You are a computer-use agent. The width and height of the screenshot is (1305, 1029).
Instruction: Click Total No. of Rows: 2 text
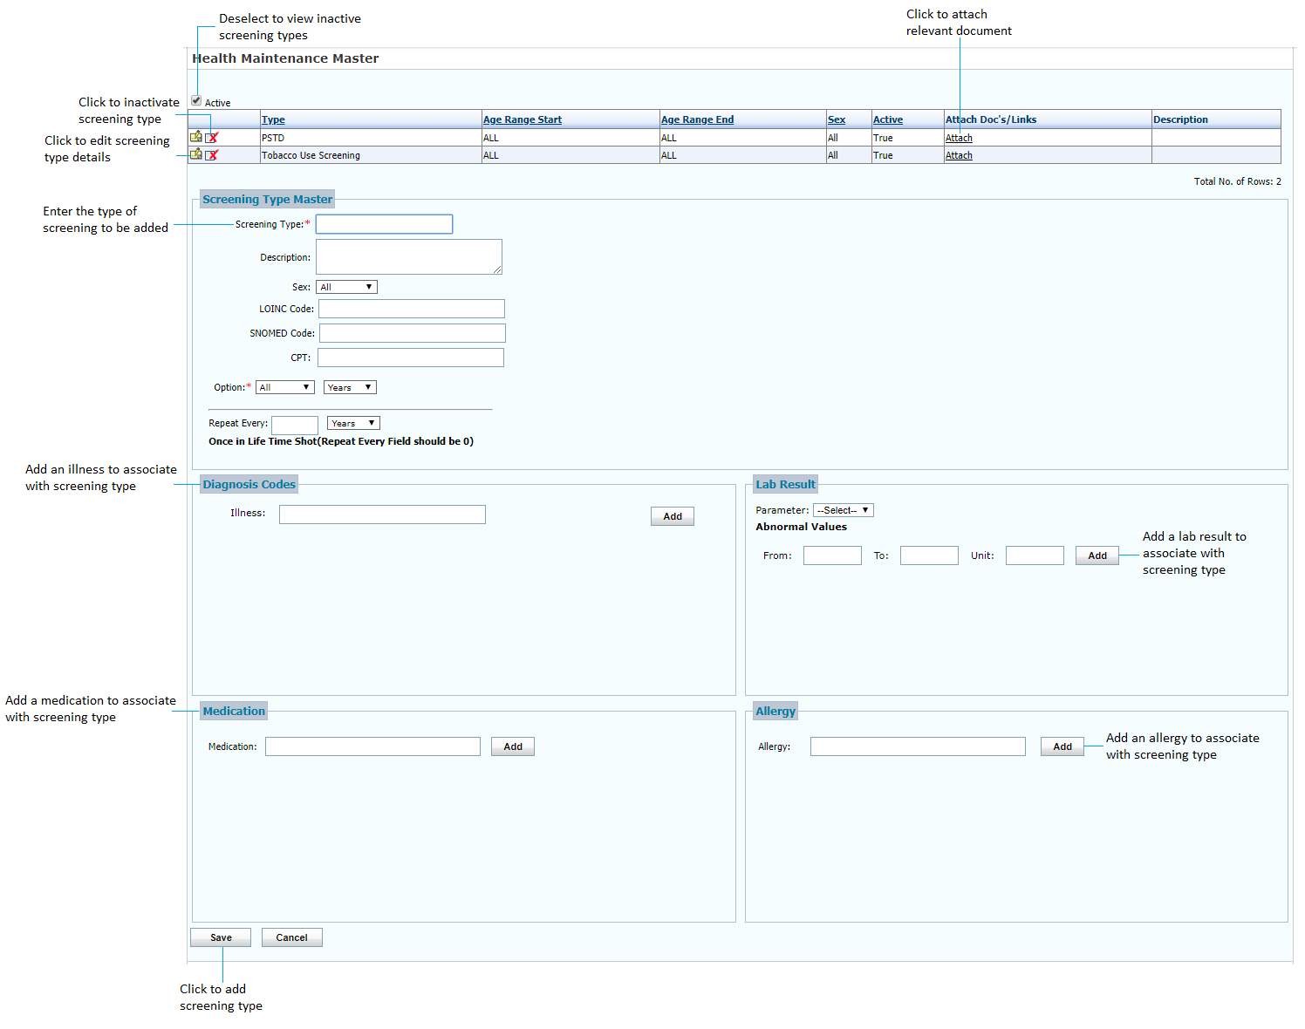point(1237,181)
